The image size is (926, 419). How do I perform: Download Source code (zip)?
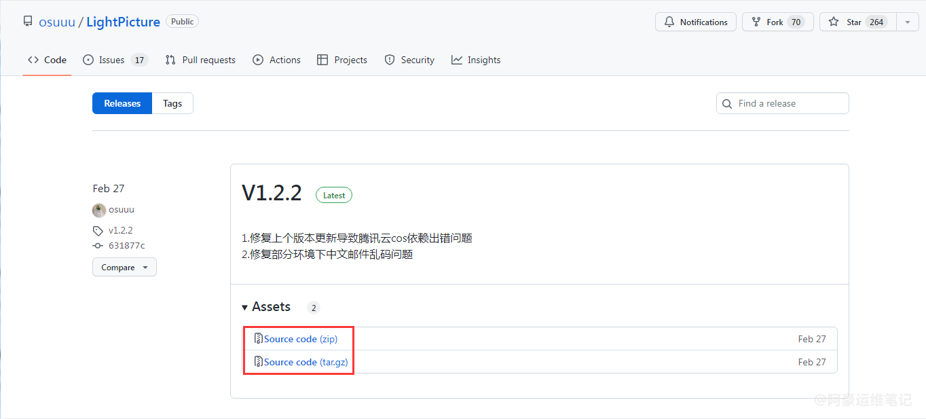301,339
